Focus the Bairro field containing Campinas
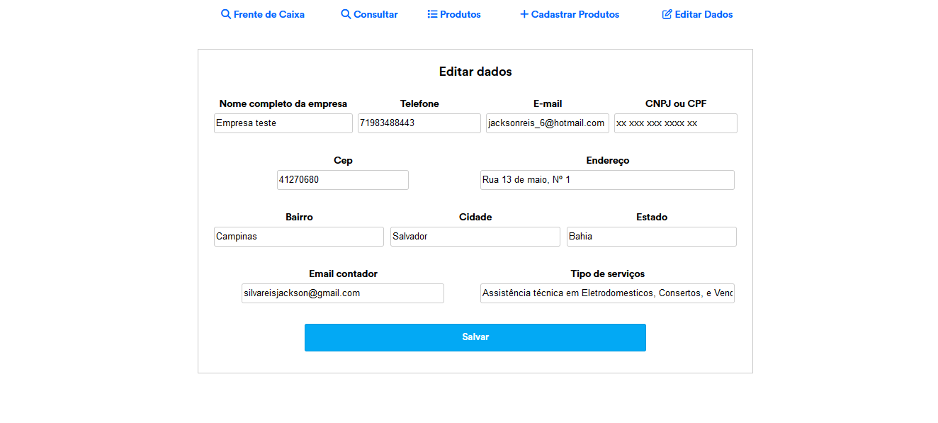The height and width of the screenshot is (423, 938). pos(298,237)
